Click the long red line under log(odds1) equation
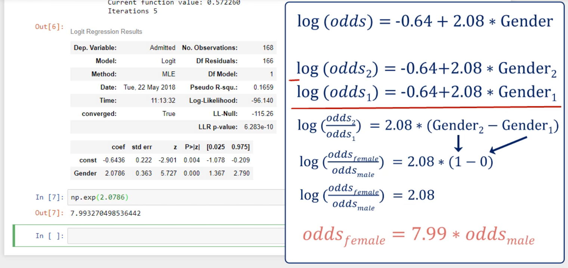This screenshot has width=568, height=268. tap(426, 107)
